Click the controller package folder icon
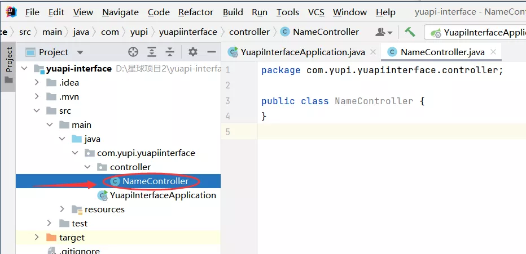Screen dimensions: 526x254 point(102,167)
